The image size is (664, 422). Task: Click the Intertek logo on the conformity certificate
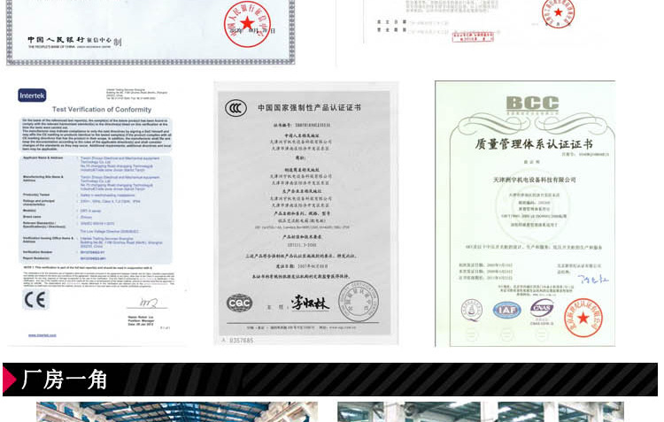(x=32, y=96)
